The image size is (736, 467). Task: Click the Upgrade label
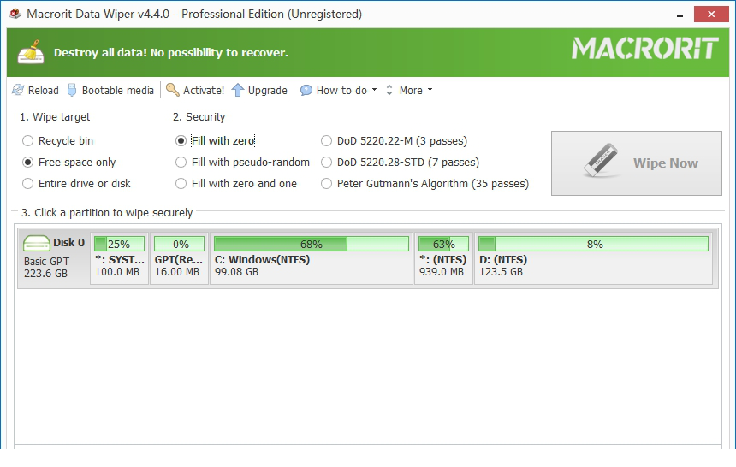pyautogui.click(x=268, y=90)
